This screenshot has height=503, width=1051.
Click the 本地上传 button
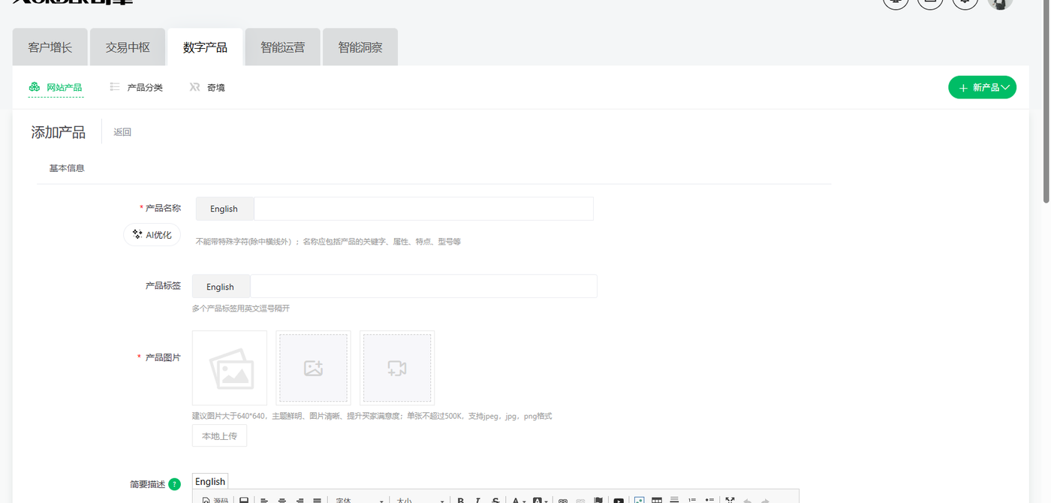(219, 435)
